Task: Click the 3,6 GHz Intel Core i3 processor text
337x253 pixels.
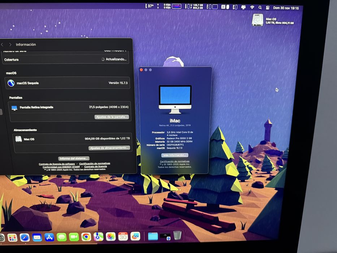Action: 180,134
